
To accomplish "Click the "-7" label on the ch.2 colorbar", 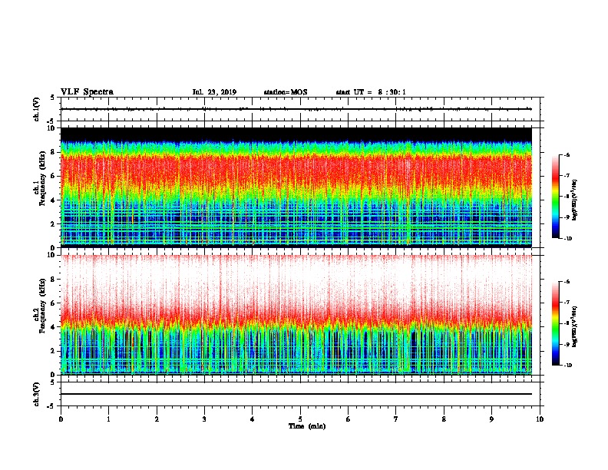I will click(x=567, y=303).
